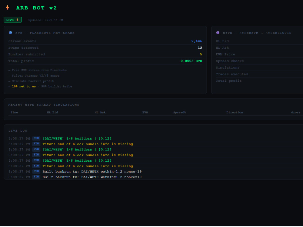This screenshot has height=227, width=303.
Task: Select the 0.0003 ETH profit value
Action: pos(191,61)
